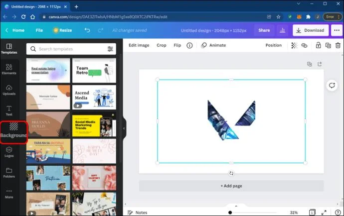Add a new page icon above canvas
The height and width of the screenshot is (216, 344).
(x=320, y=64)
